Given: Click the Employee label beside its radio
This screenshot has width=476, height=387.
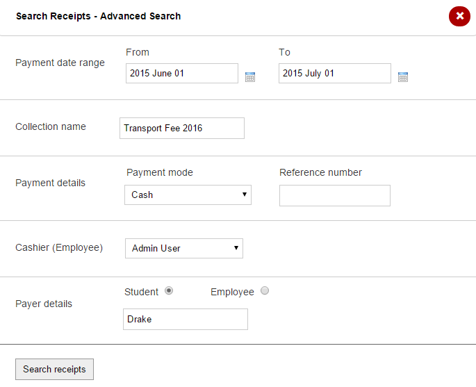Looking at the screenshot, I should click(232, 292).
